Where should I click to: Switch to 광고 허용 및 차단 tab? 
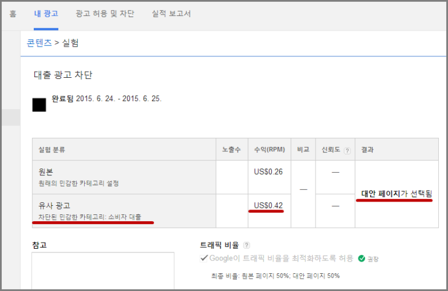click(x=105, y=13)
